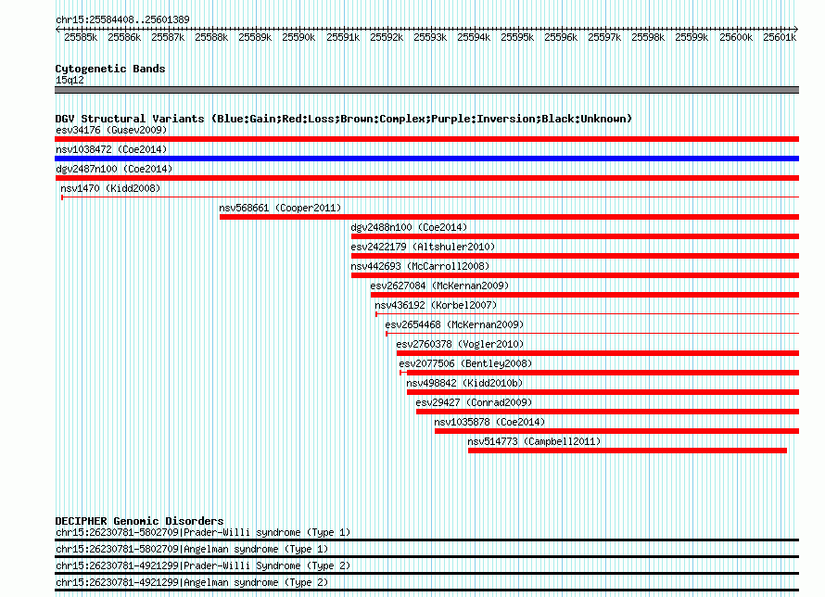
Task: Select the esv29427 (Conrad2009) label
Action: tap(474, 402)
